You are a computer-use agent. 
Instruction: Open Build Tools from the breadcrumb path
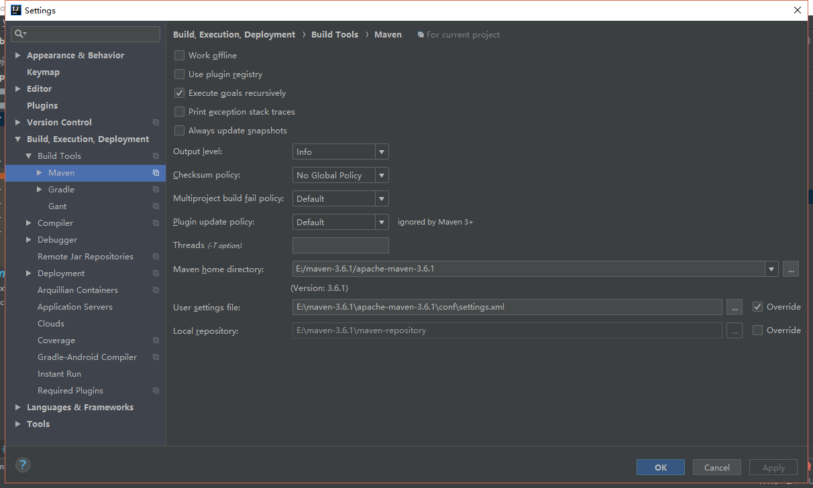coord(335,34)
